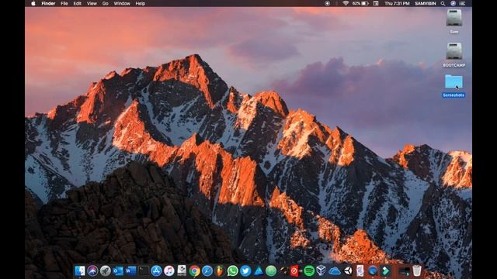Click the Thu 7:31 PM clock
The width and height of the screenshot is (497, 279).
point(397,3)
